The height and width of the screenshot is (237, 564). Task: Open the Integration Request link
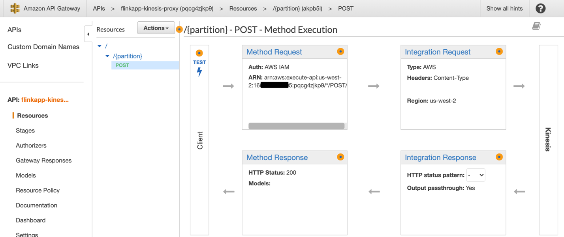pyautogui.click(x=438, y=52)
